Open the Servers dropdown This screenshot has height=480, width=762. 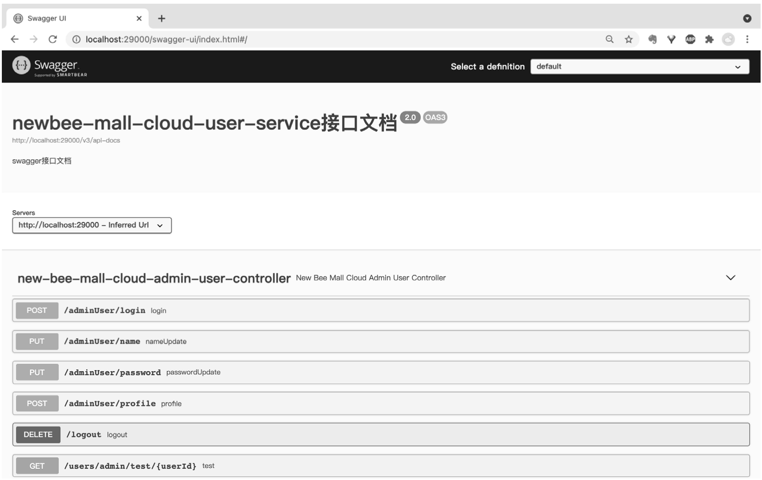pyautogui.click(x=92, y=225)
